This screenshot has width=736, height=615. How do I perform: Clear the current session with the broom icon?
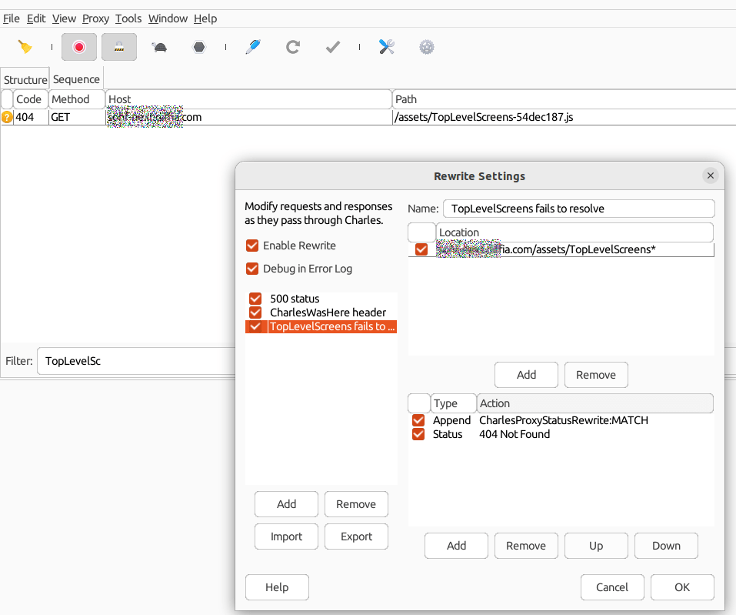click(x=25, y=46)
